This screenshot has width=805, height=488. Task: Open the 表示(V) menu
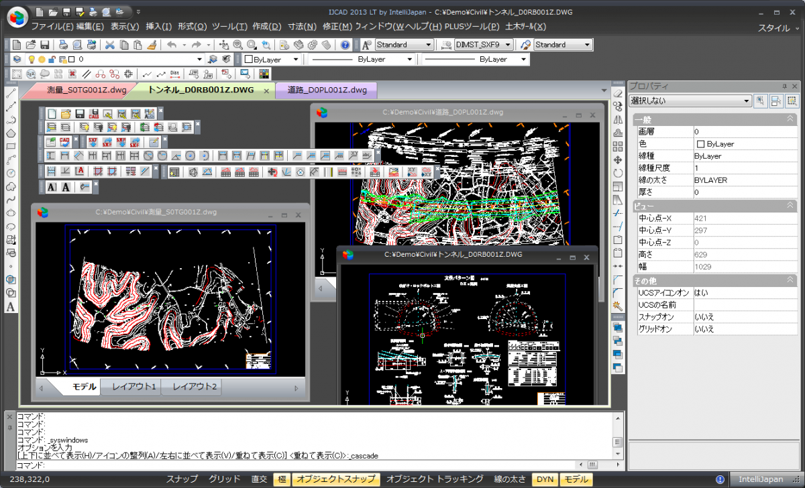pos(124,27)
